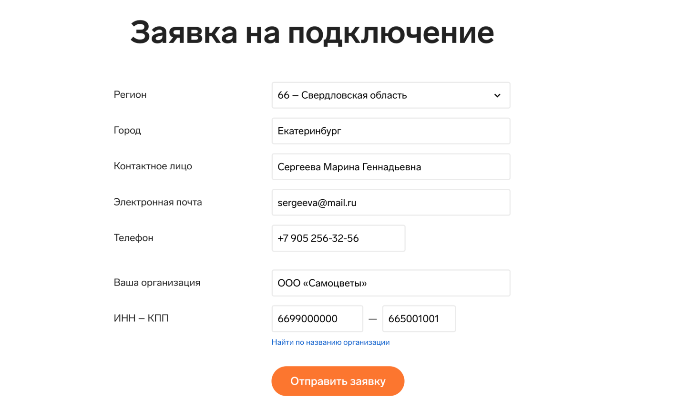Click the Контактное лицо label
The image size is (676, 409).
click(153, 166)
